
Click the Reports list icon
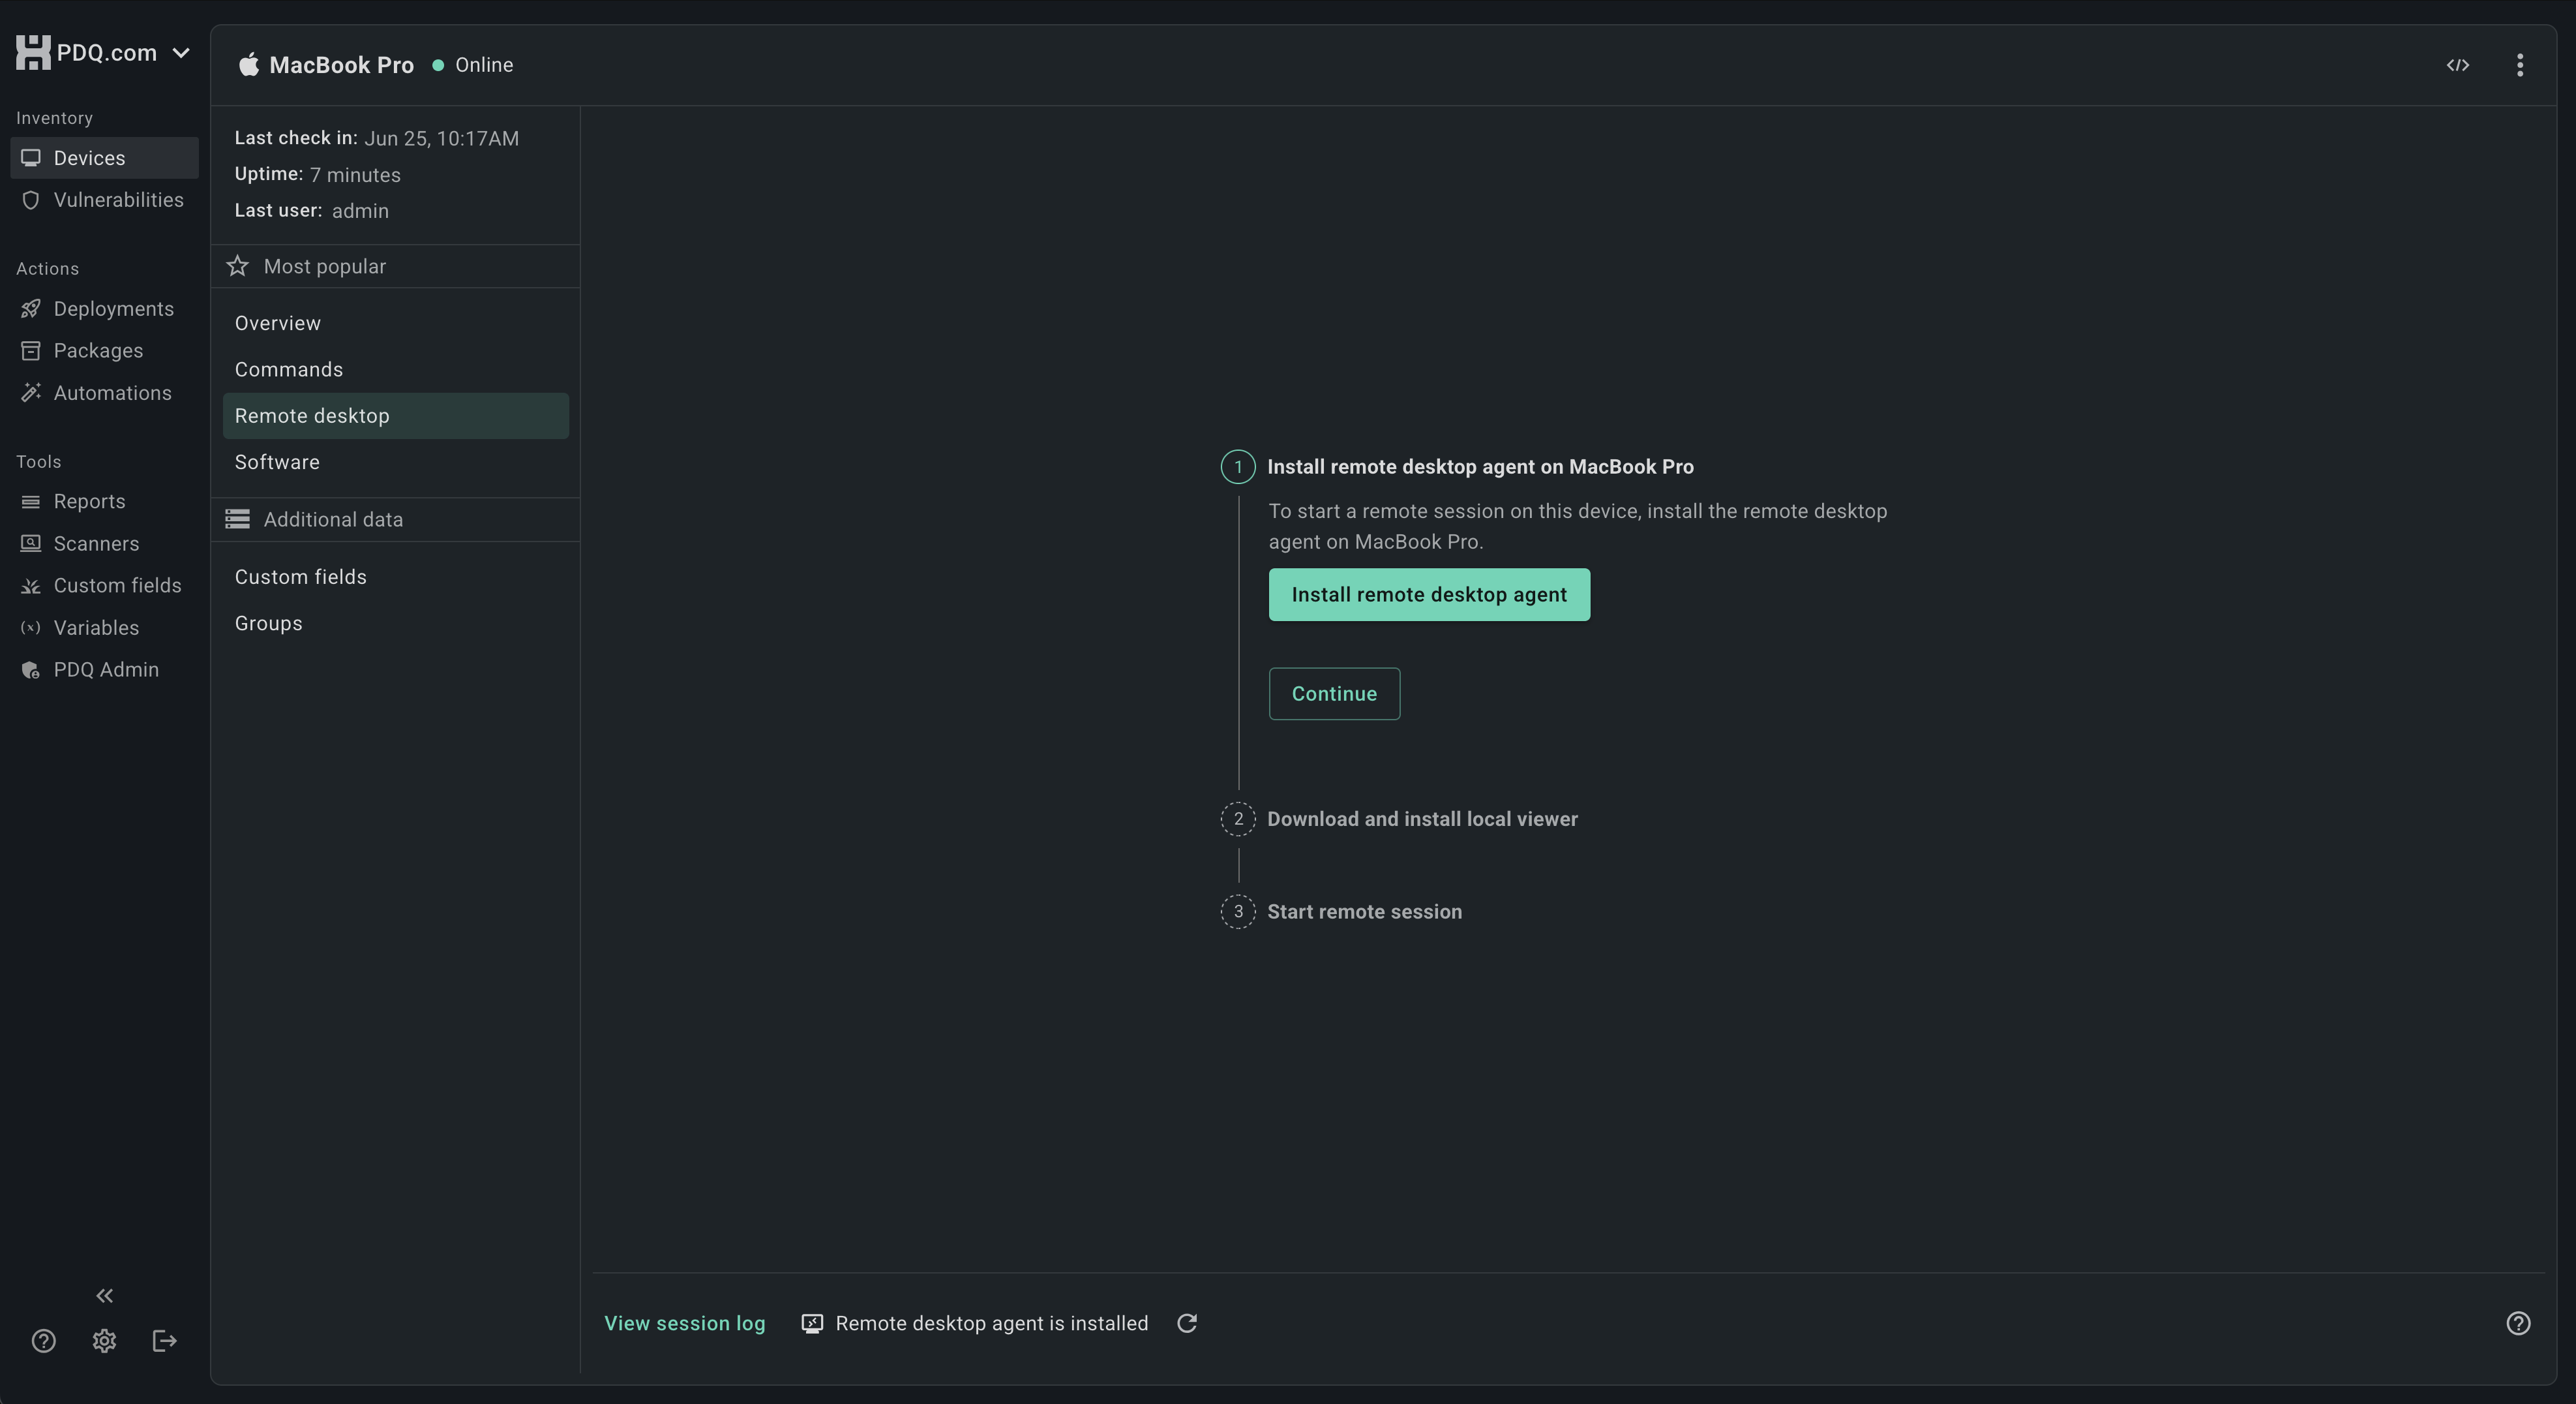click(31, 501)
